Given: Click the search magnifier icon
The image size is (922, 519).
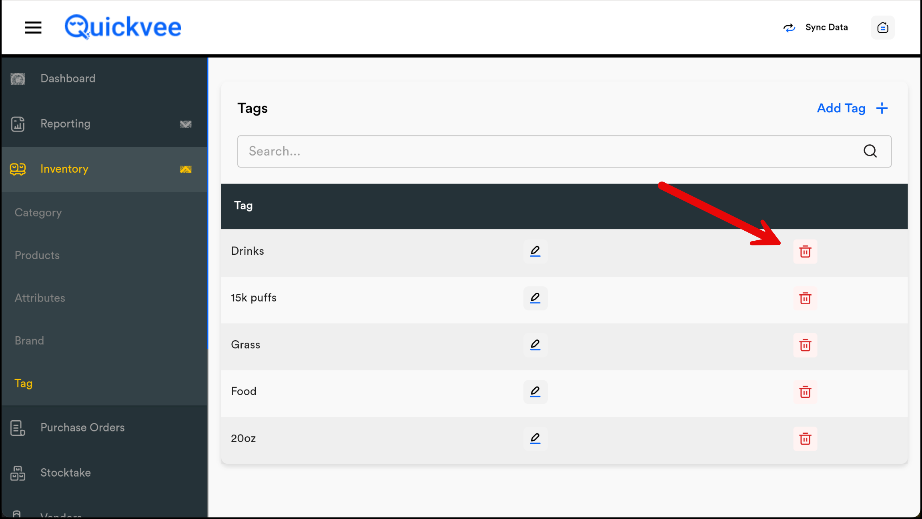Looking at the screenshot, I should (870, 151).
